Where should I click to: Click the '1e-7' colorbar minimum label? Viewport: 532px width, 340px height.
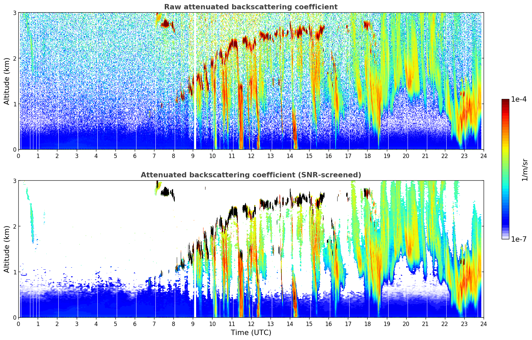(519, 239)
